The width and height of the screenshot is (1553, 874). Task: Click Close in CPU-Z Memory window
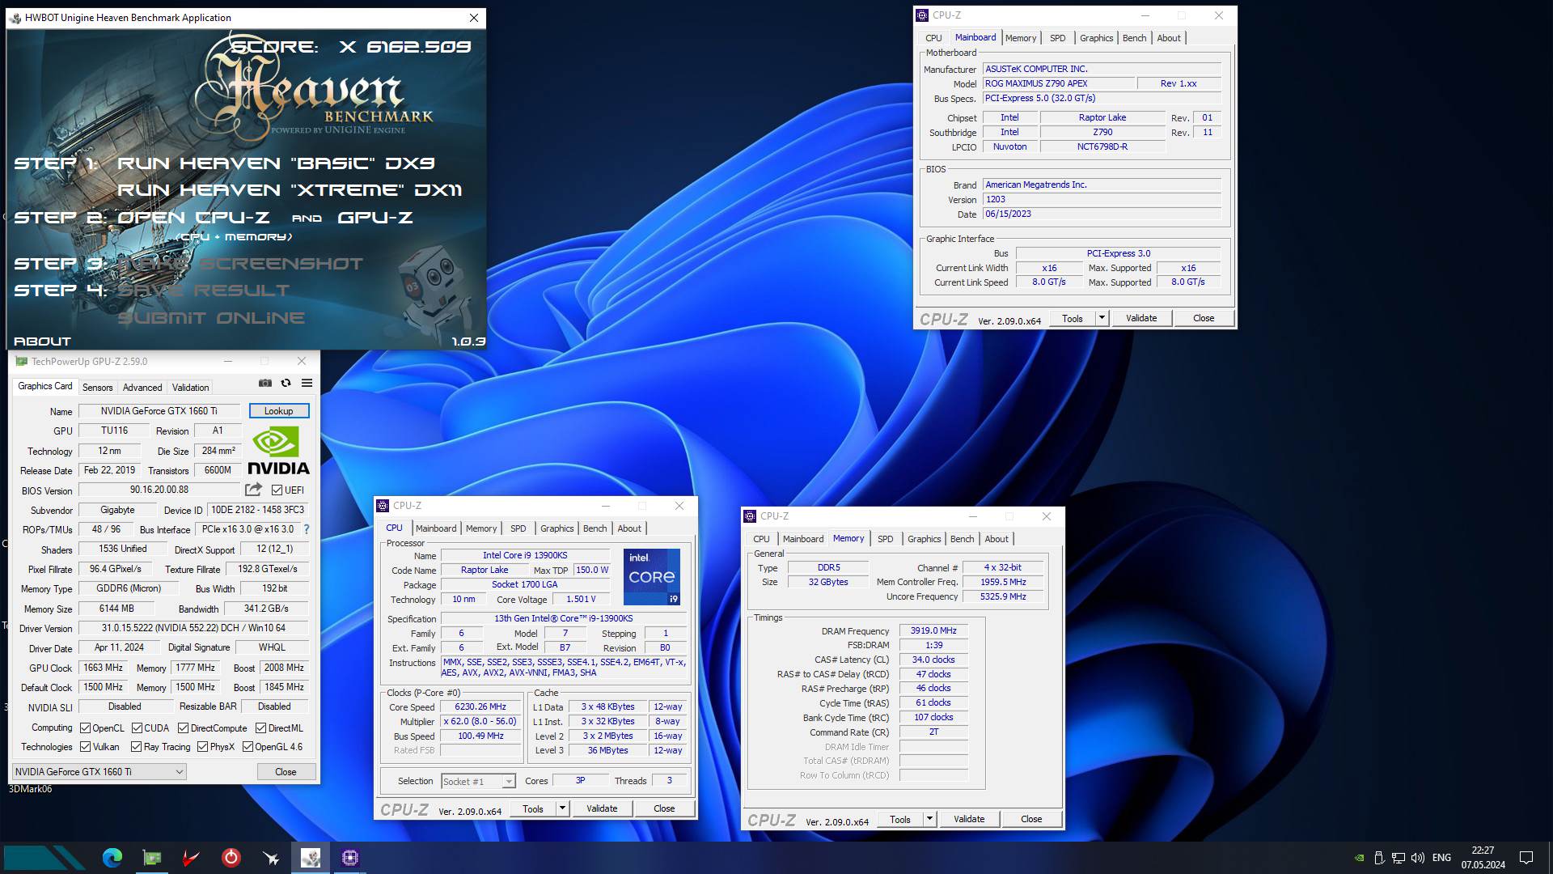pyautogui.click(x=1031, y=819)
